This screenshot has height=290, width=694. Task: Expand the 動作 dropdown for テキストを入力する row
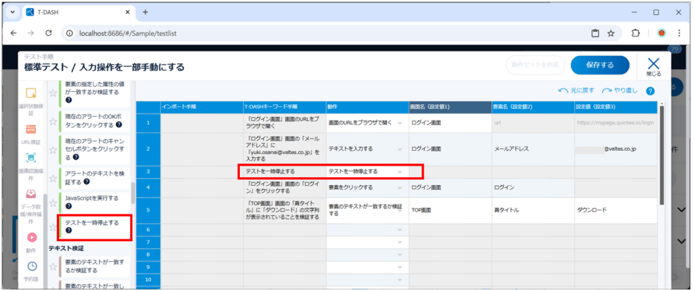(x=400, y=148)
